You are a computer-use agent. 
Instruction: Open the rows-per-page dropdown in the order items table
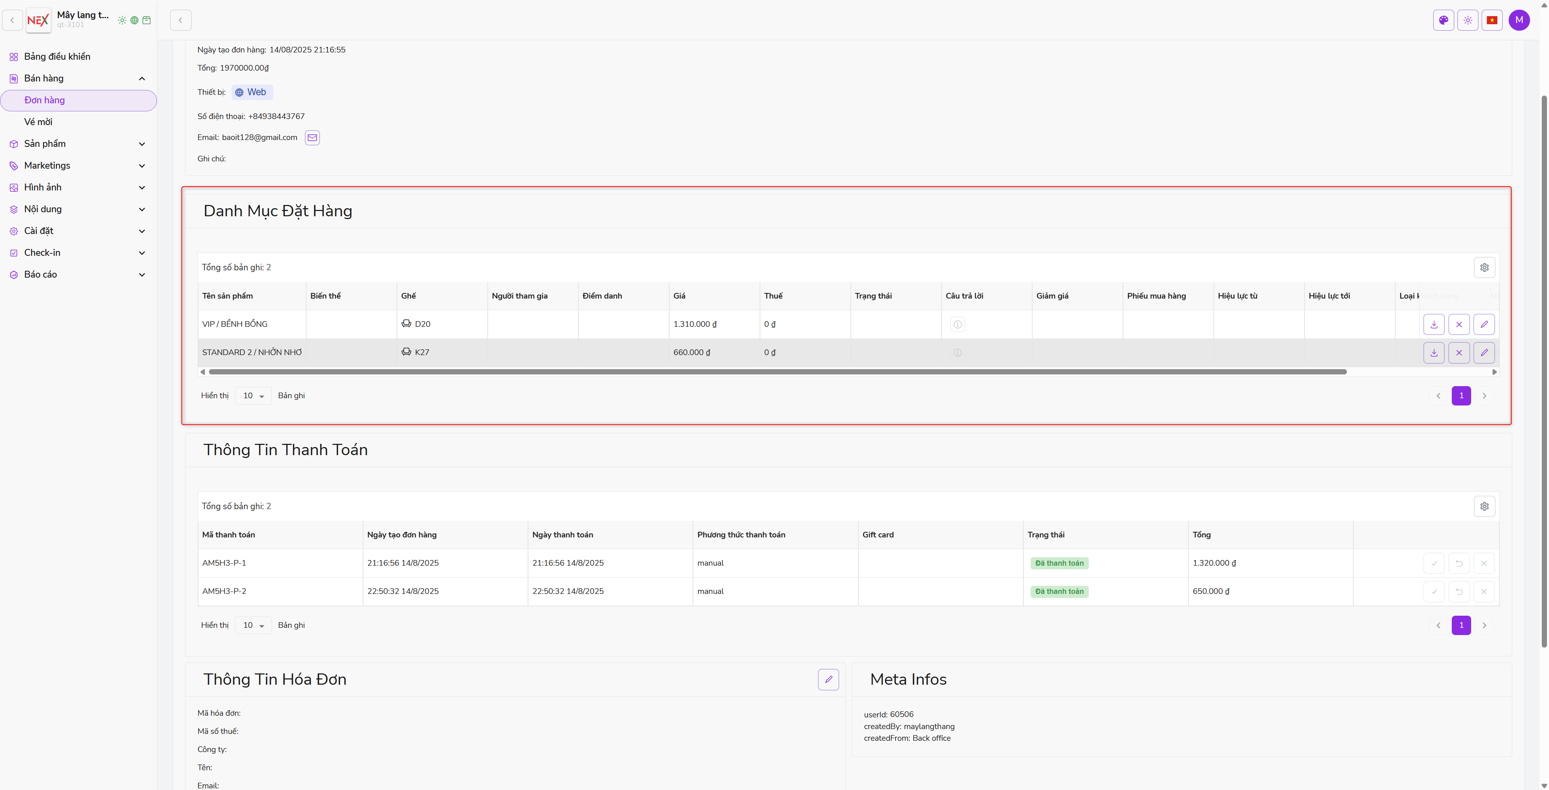(x=253, y=396)
